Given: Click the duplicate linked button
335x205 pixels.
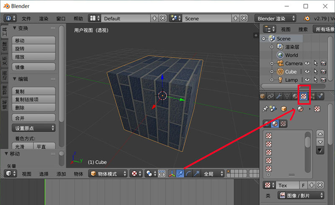Looking at the screenshot, I should click(x=33, y=99).
